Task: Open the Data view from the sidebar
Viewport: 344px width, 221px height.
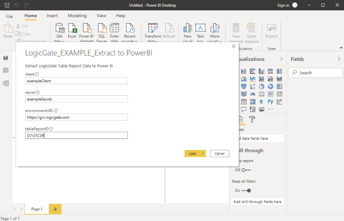Action: pos(6,70)
